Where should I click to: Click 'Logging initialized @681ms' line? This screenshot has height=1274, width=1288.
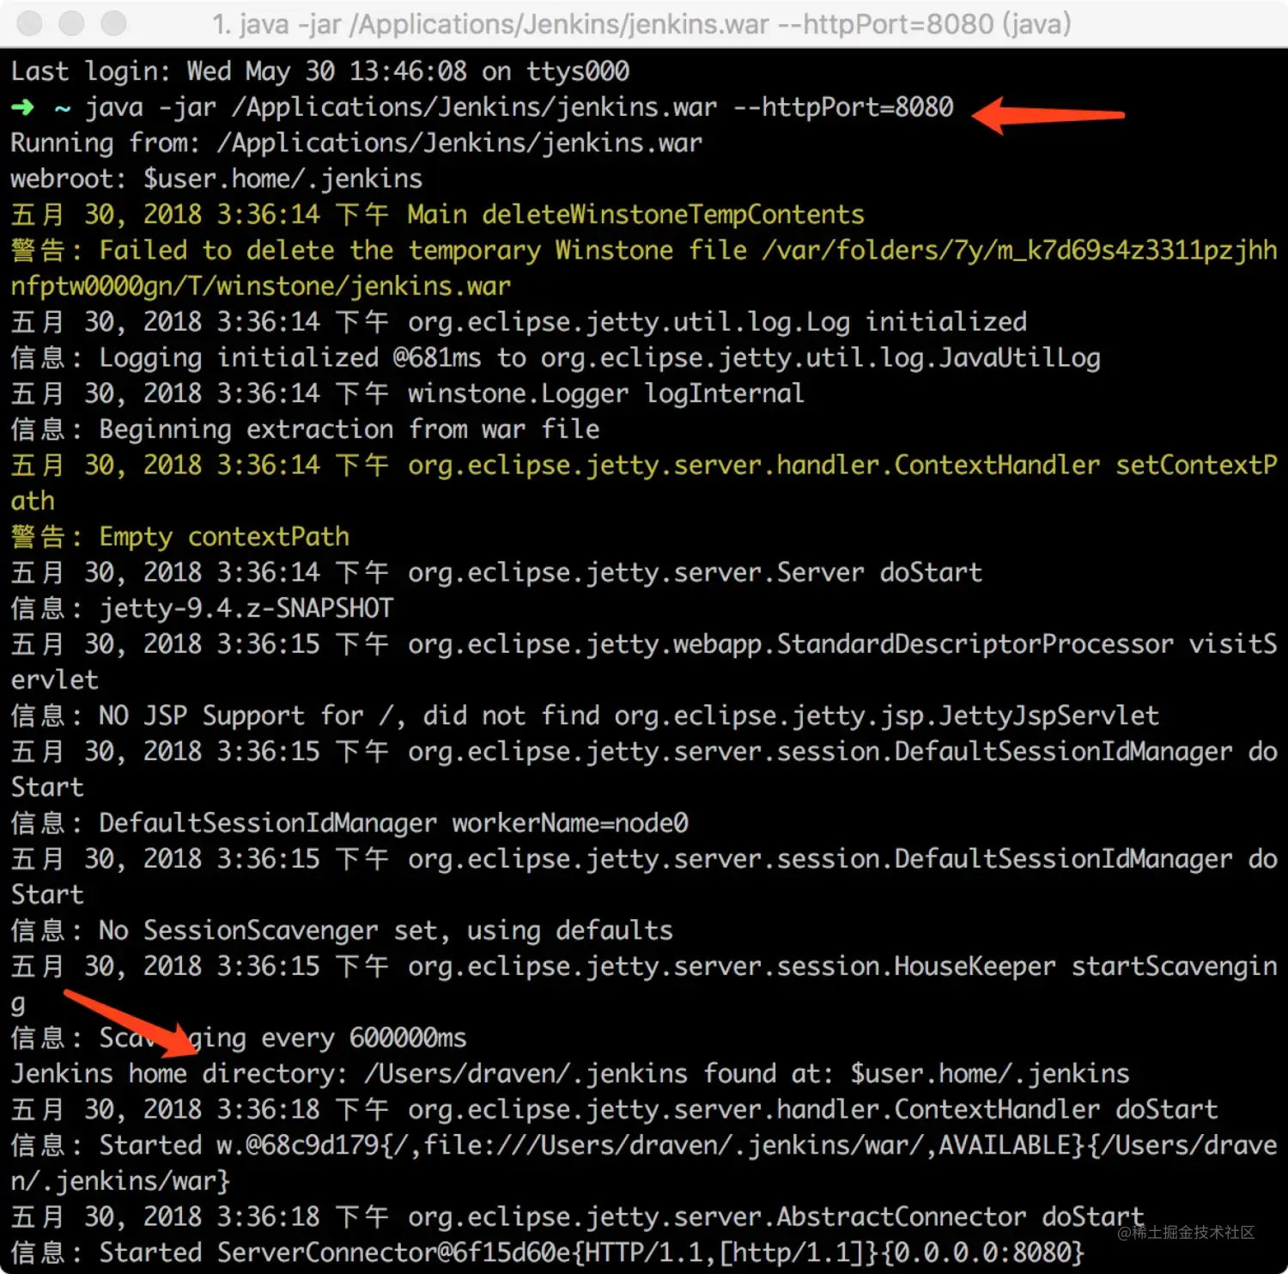[556, 358]
